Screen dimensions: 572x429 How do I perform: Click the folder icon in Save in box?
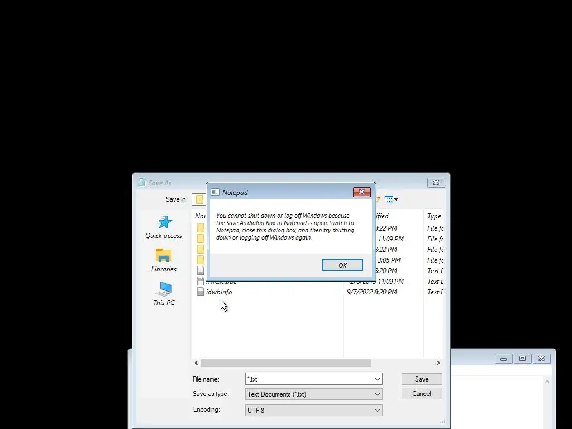click(199, 199)
